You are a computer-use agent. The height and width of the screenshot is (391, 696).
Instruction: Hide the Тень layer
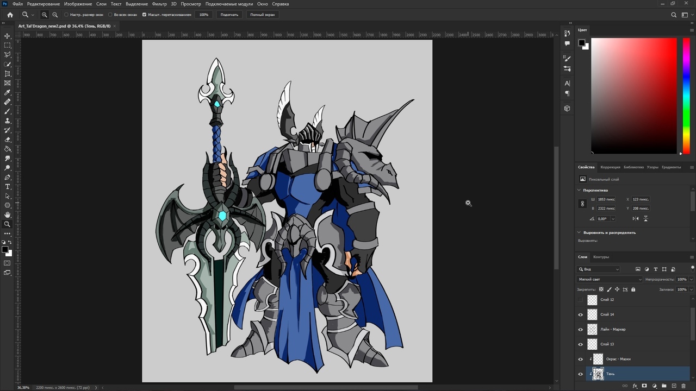click(580, 374)
